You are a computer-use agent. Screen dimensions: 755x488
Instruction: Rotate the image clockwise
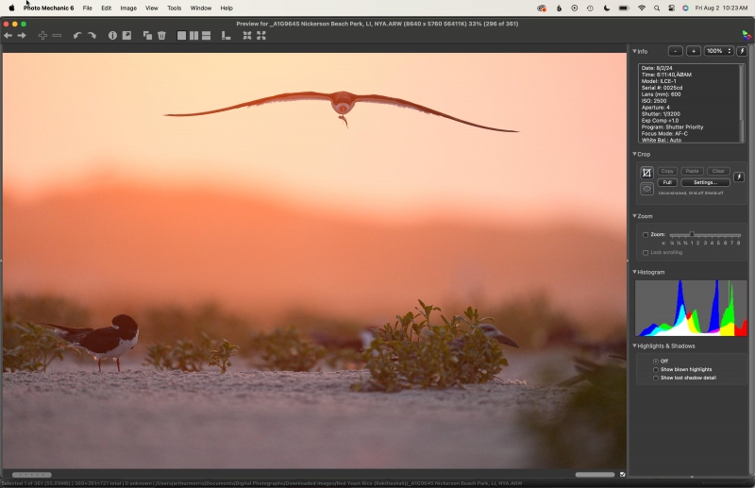click(x=92, y=36)
